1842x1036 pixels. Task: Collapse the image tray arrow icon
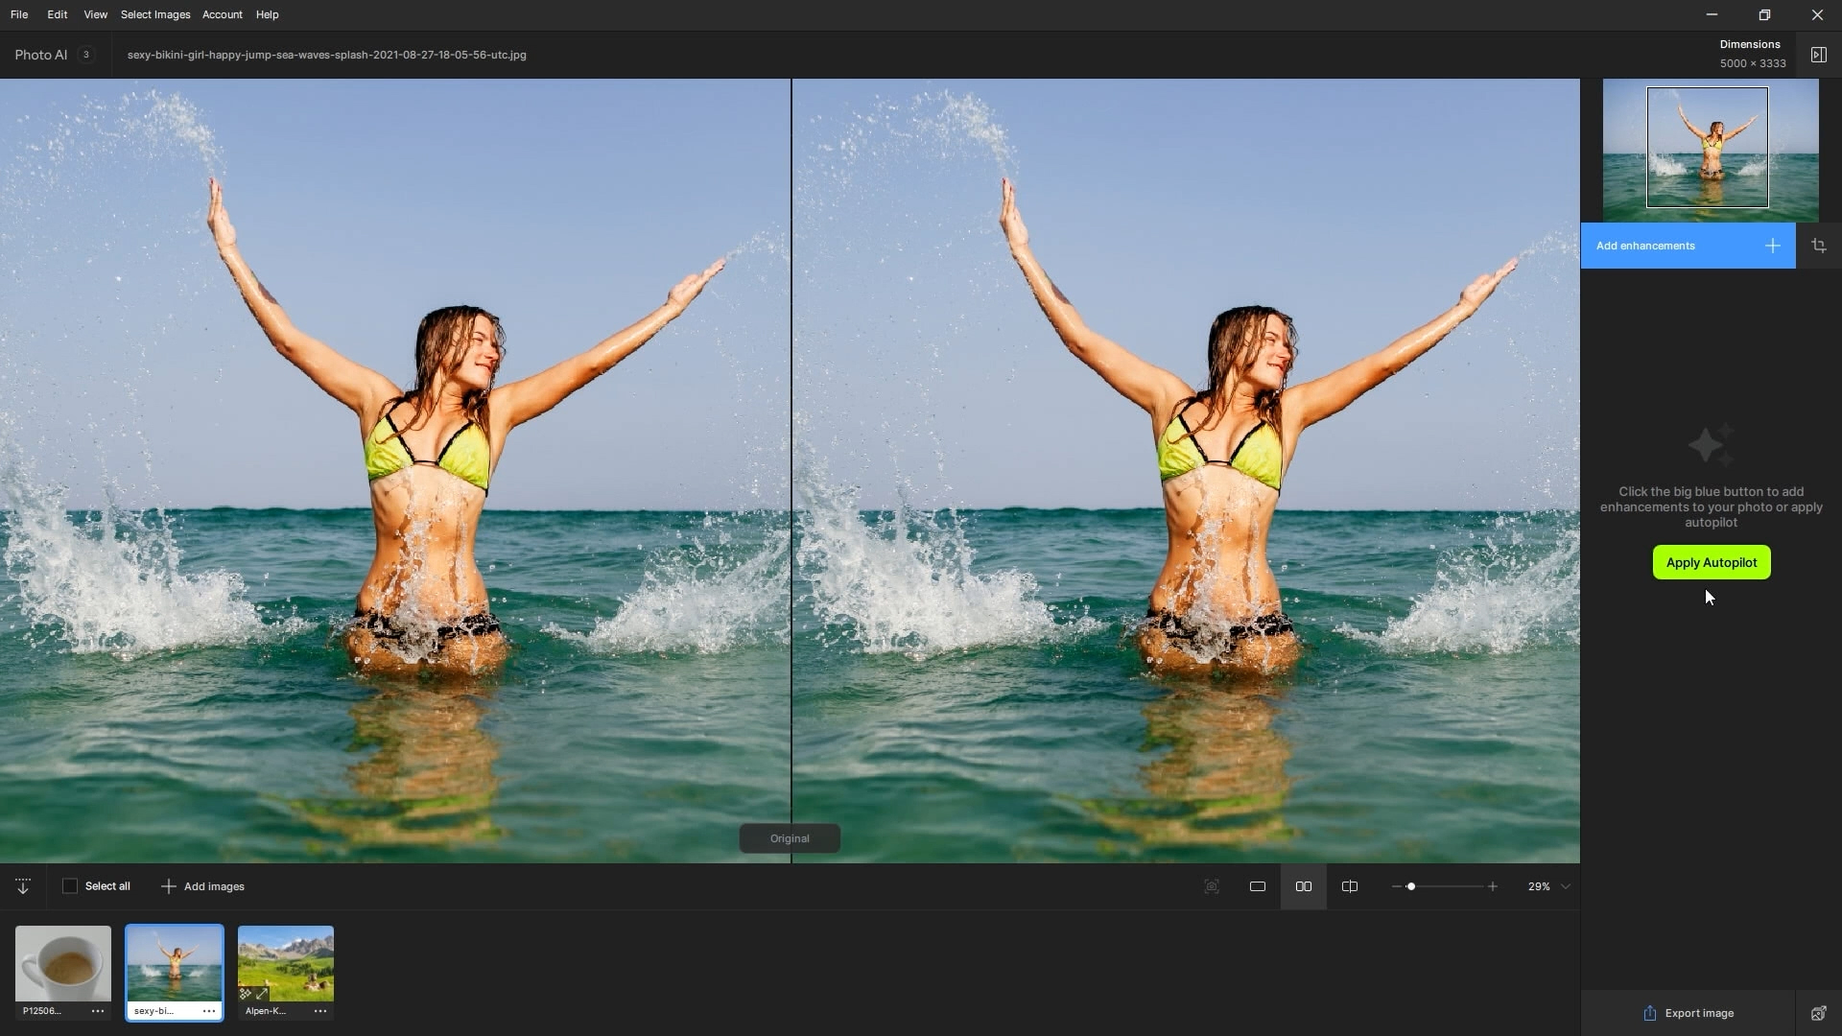23,886
